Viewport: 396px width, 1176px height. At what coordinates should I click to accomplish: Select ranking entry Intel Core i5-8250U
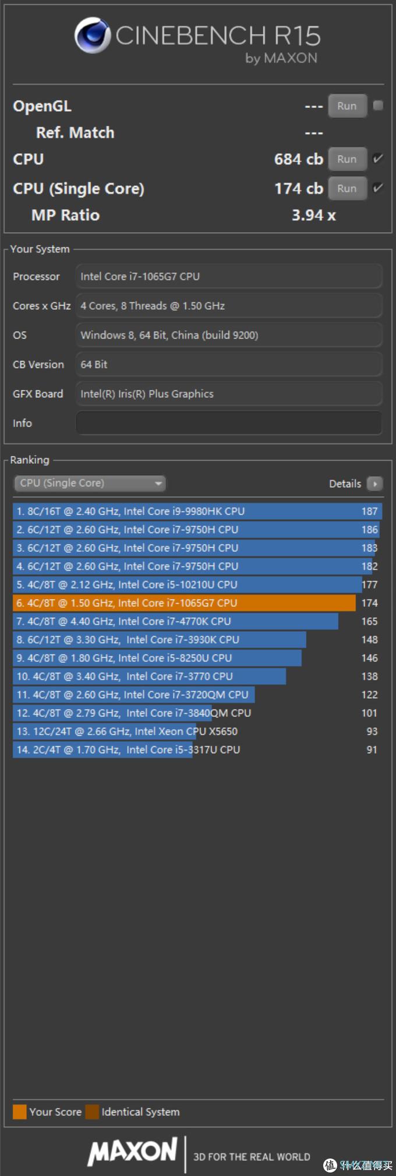pyautogui.click(x=197, y=658)
